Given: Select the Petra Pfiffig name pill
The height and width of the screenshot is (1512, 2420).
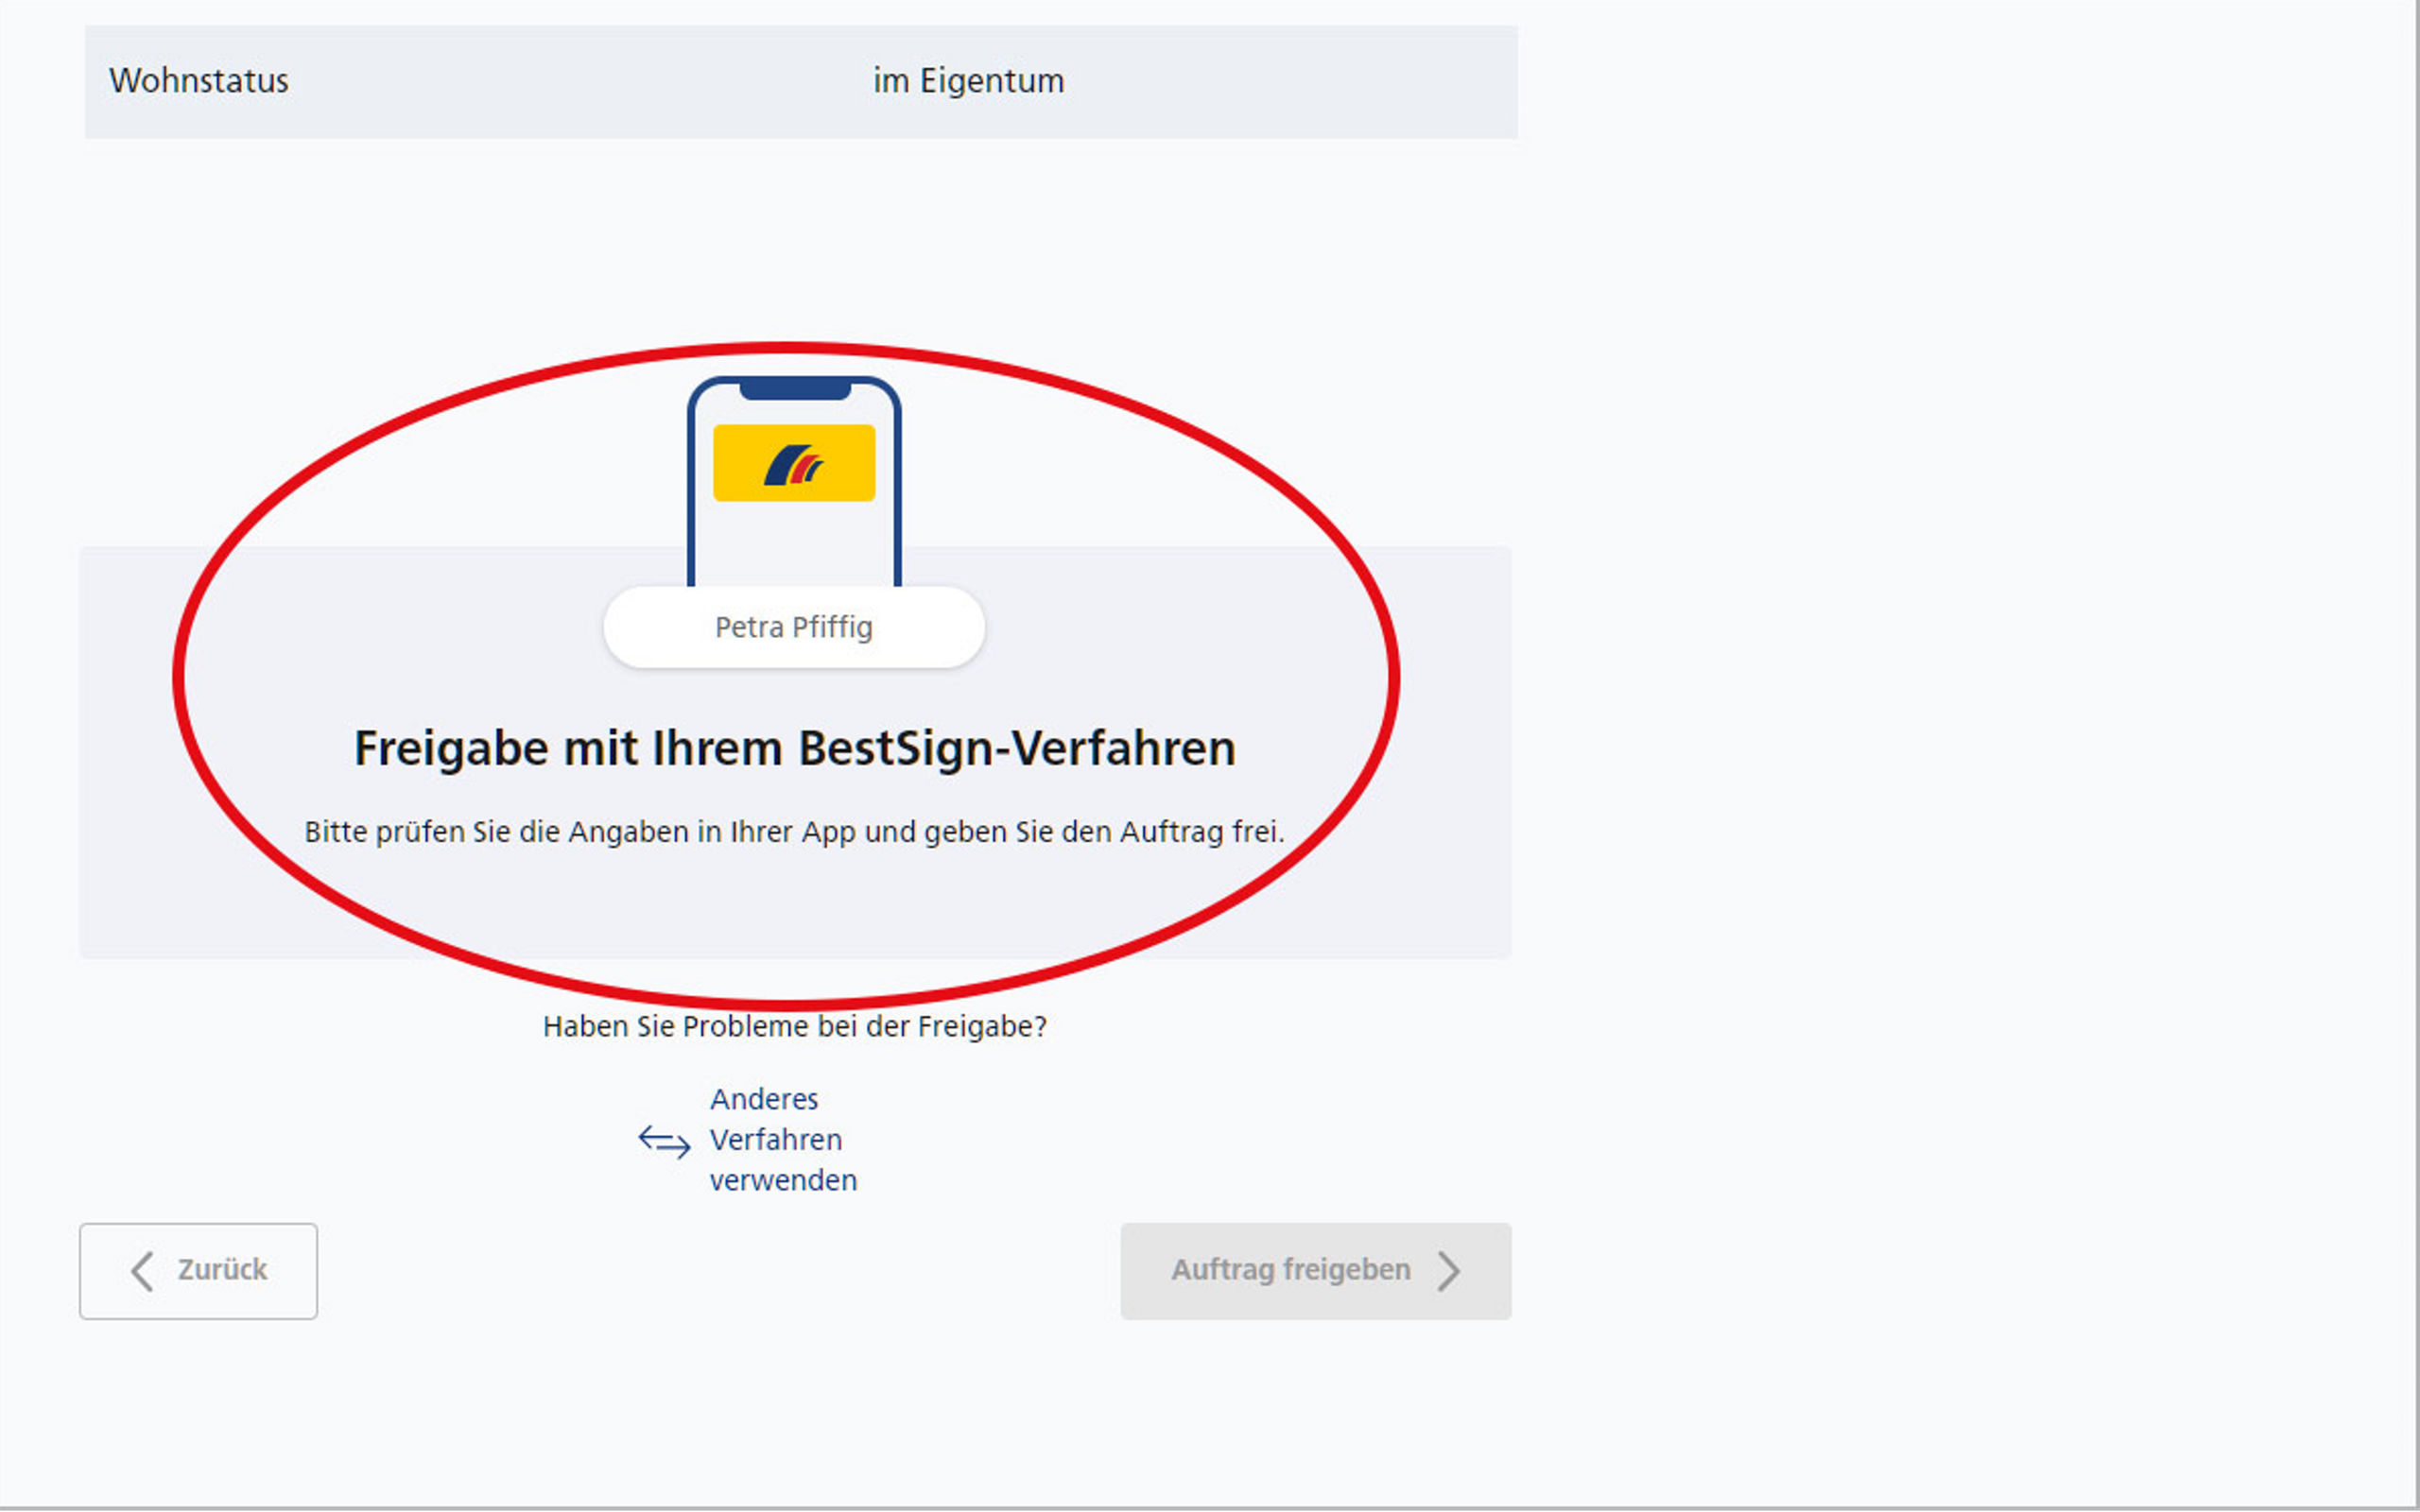Looking at the screenshot, I should tap(794, 627).
